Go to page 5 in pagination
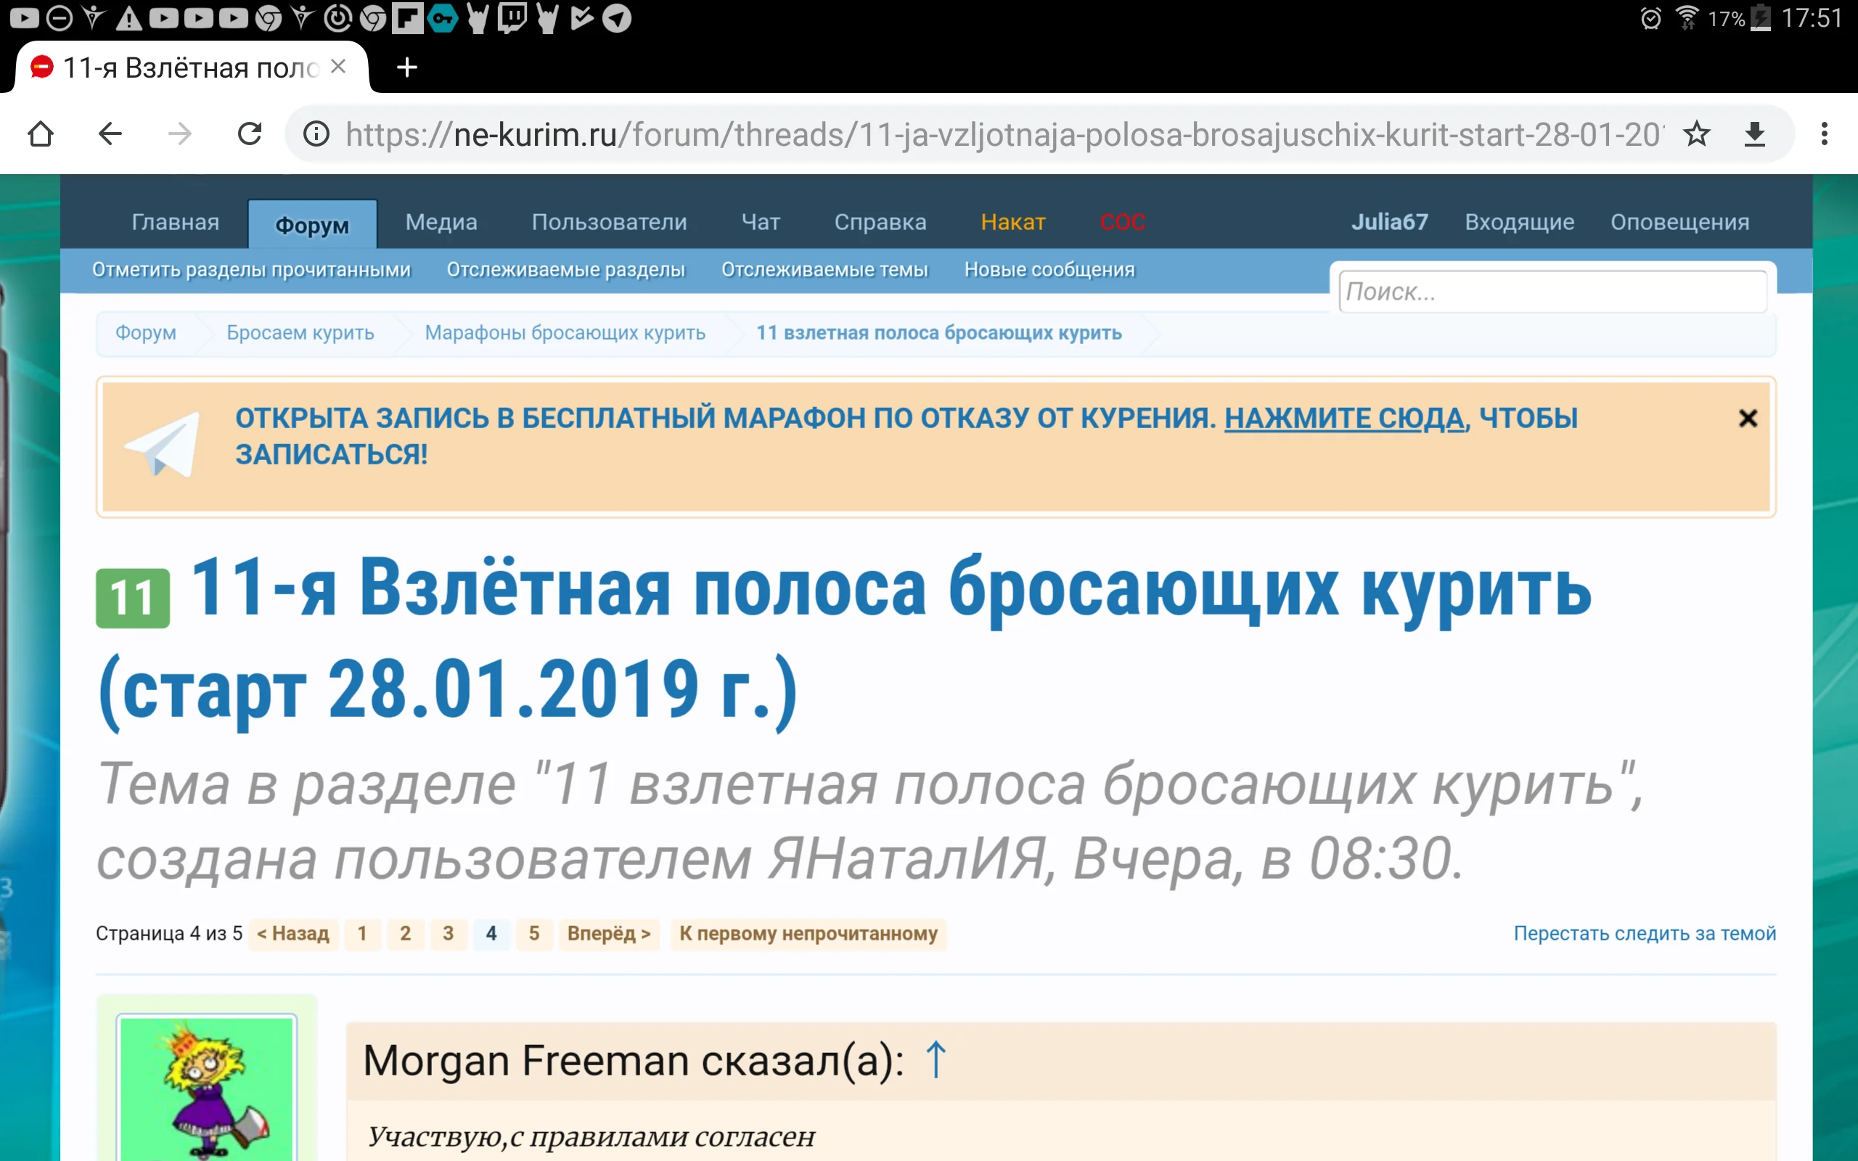 click(535, 934)
